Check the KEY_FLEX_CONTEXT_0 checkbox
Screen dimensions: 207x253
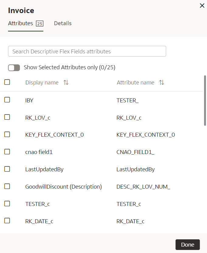click(x=7, y=135)
